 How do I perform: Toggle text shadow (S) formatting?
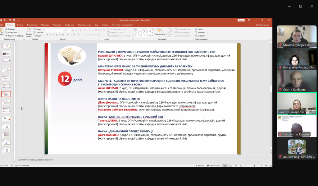pos(57,35)
